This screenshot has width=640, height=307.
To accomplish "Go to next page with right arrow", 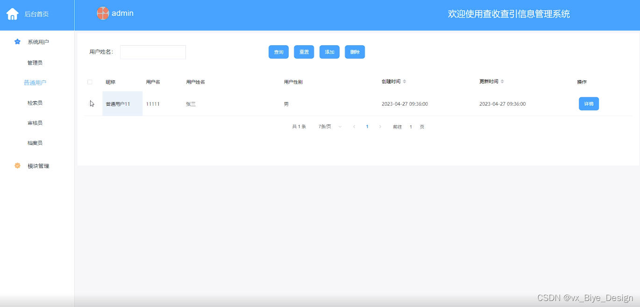I will coord(380,127).
